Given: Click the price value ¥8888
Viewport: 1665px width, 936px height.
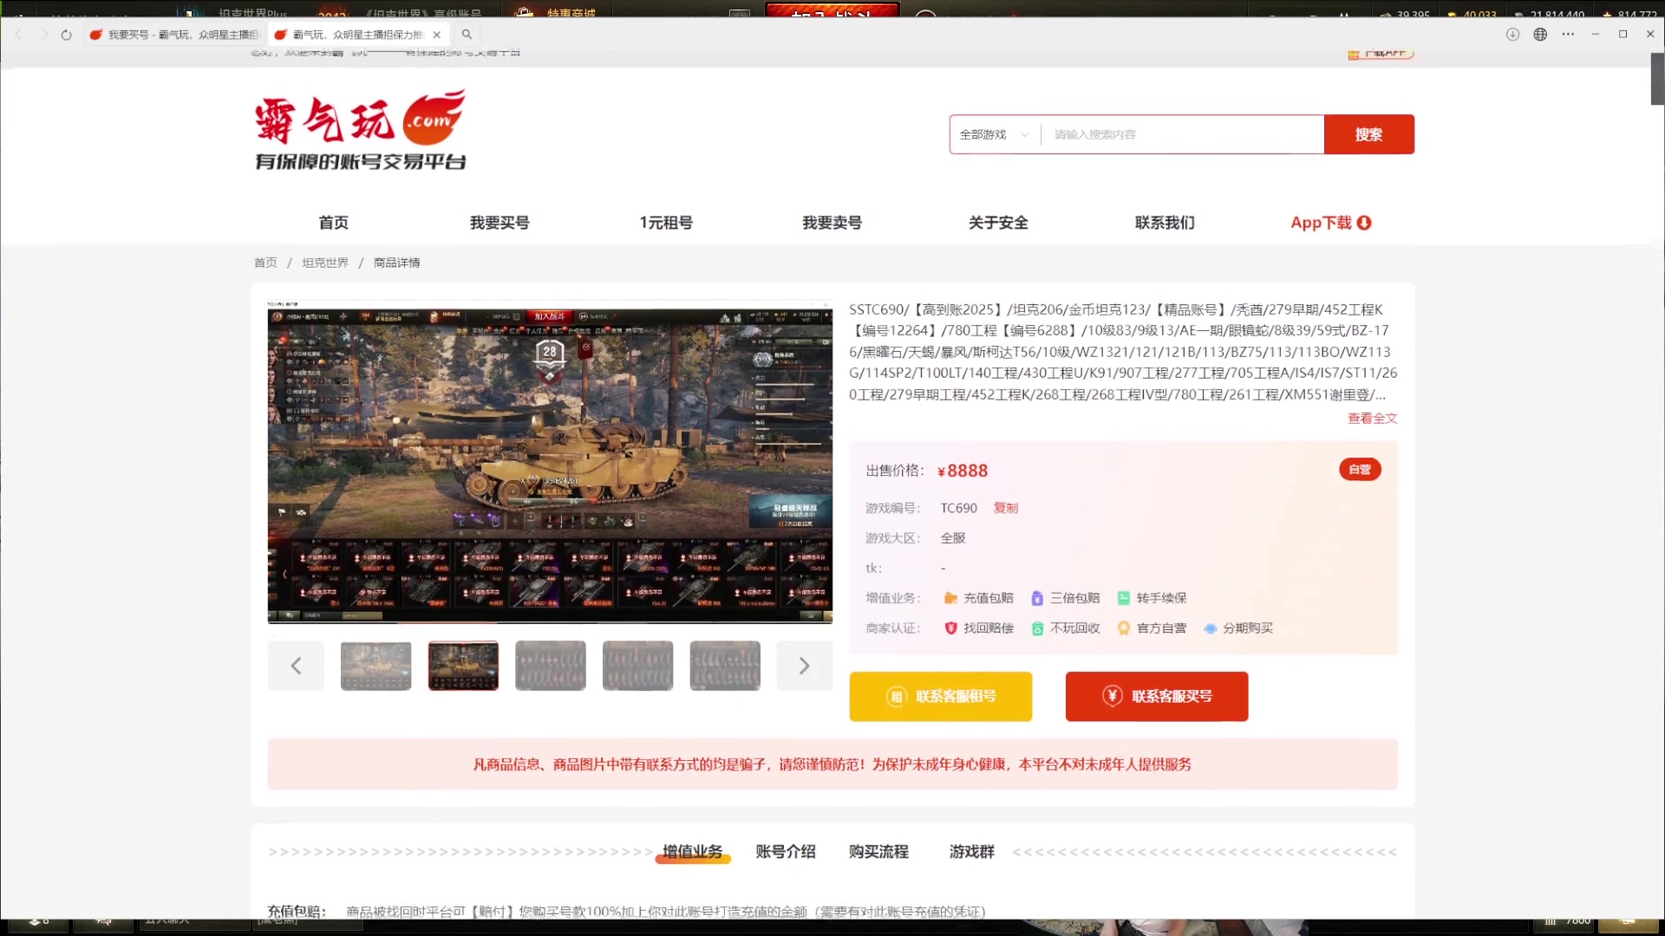Looking at the screenshot, I should click(x=963, y=471).
